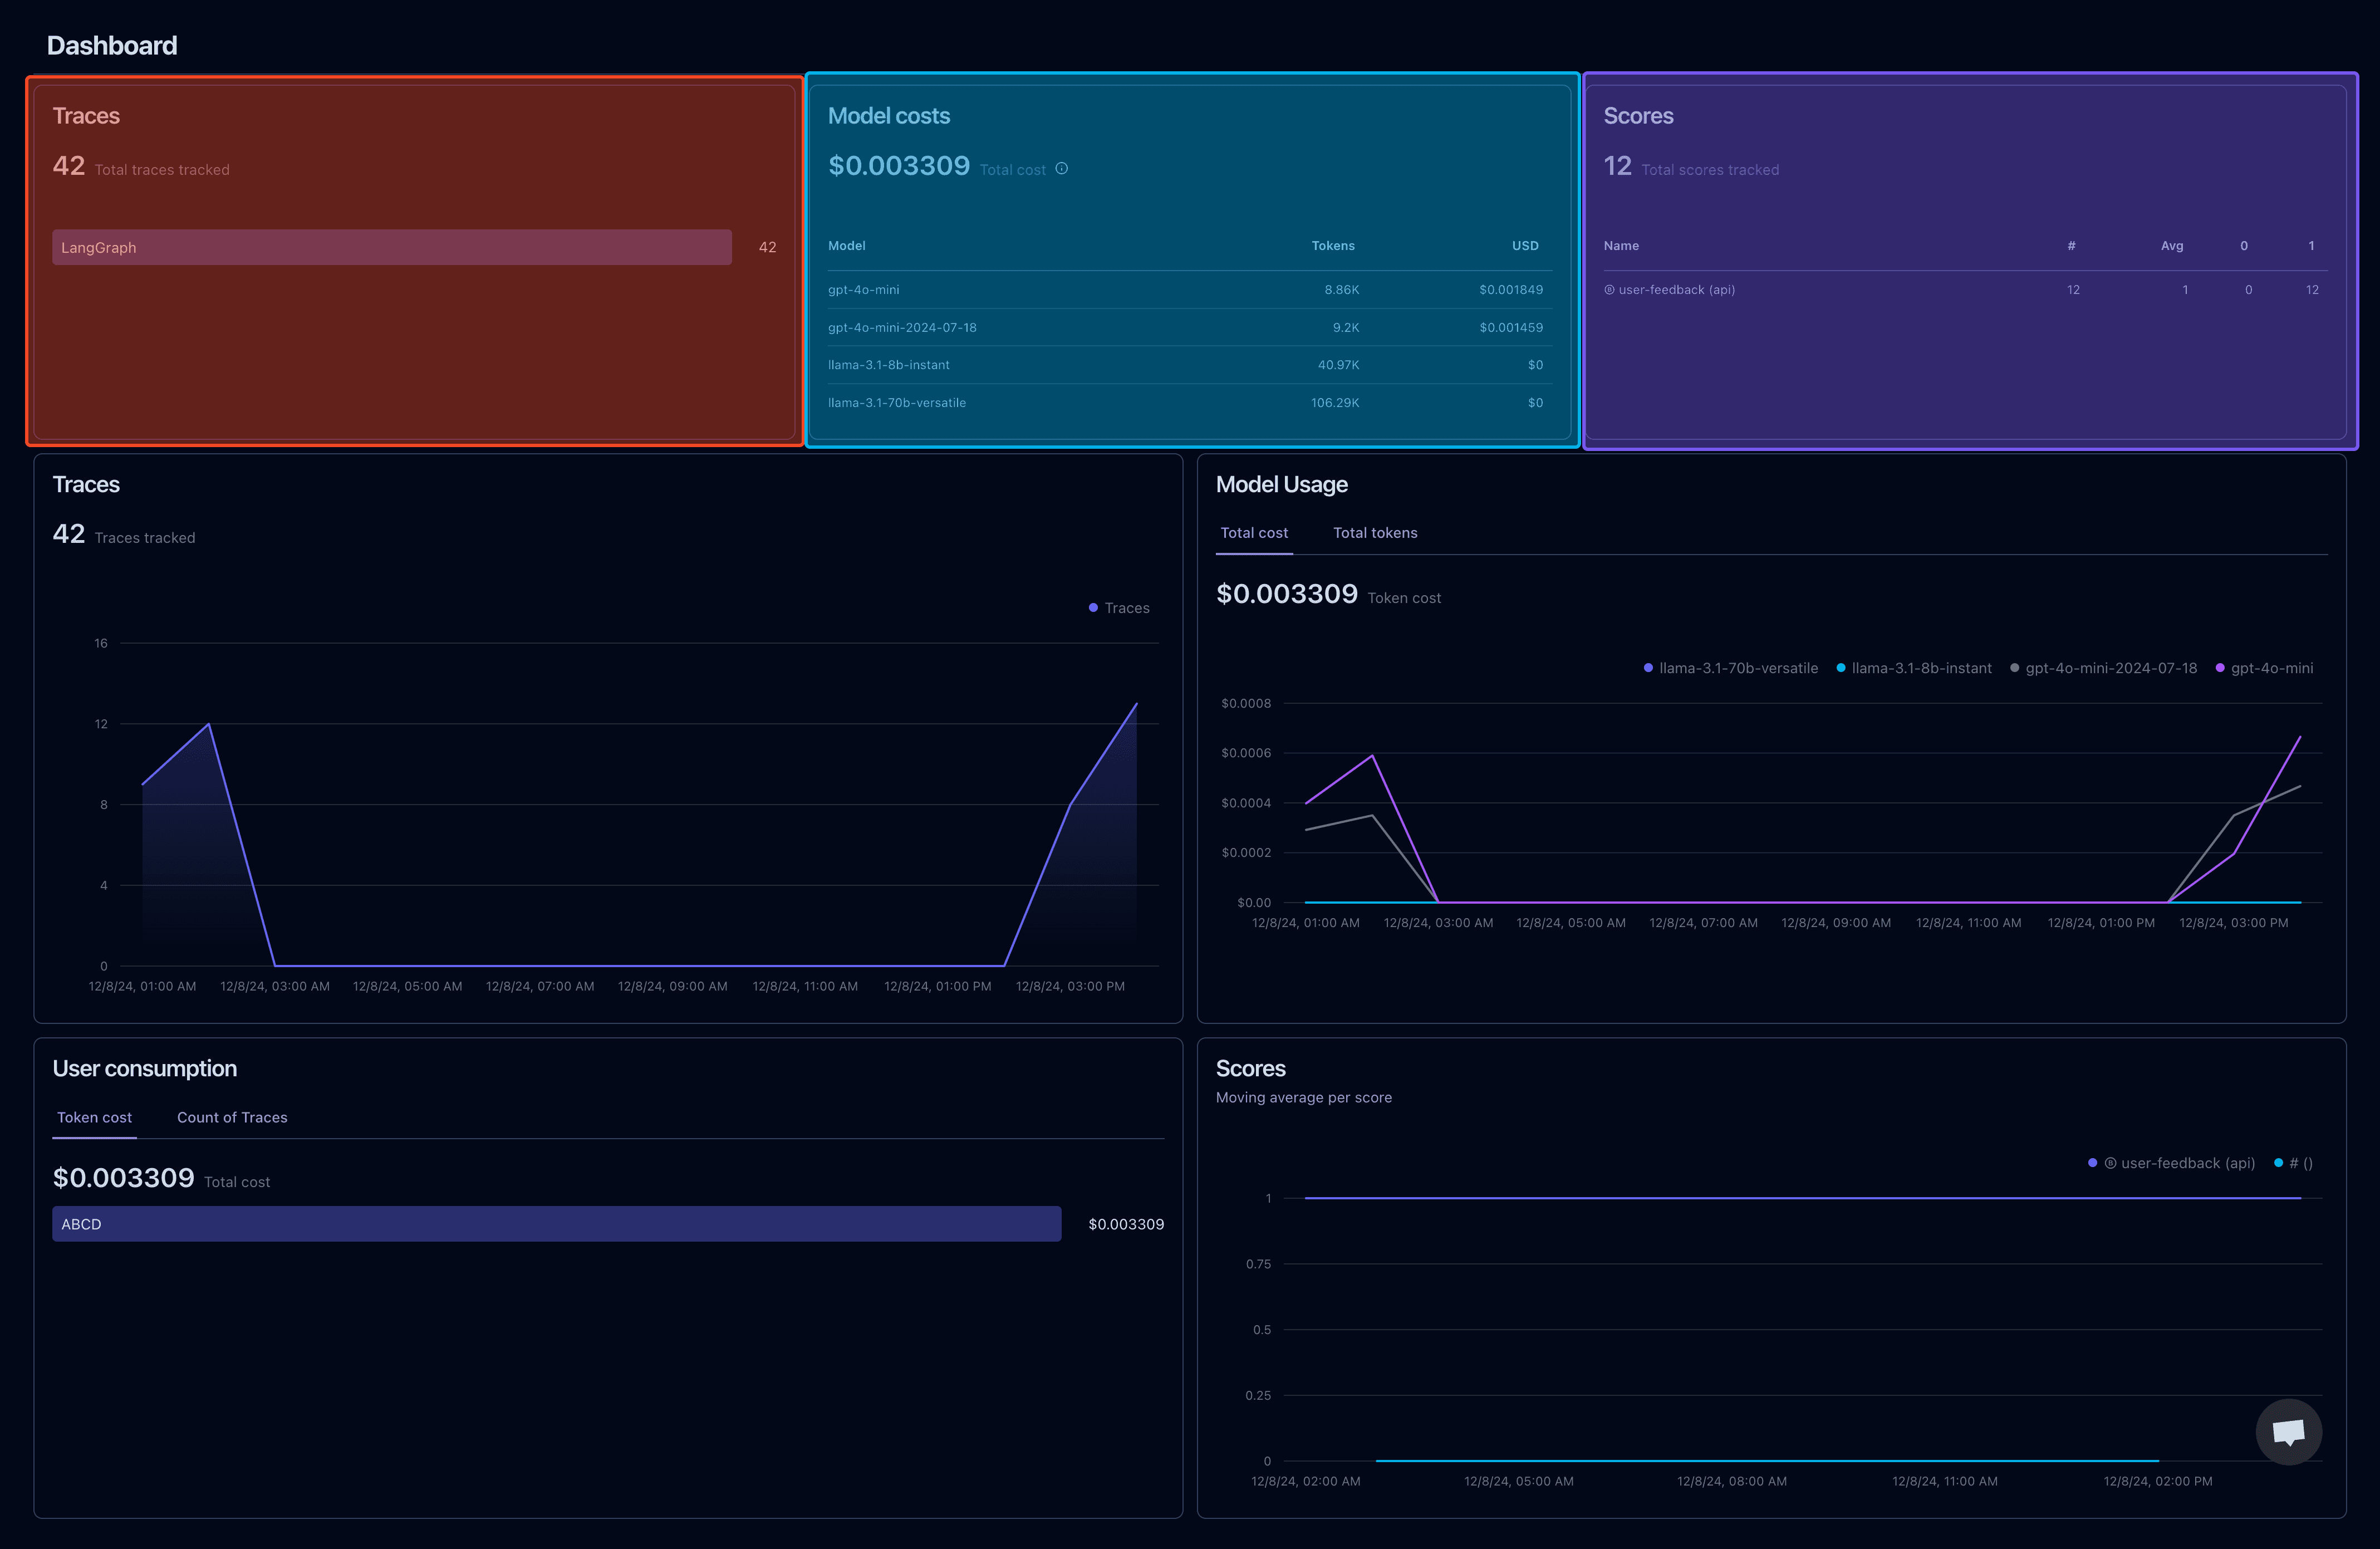The width and height of the screenshot is (2380, 1549).
Task: Open the chat support bubble icon
Action: tap(2288, 1431)
